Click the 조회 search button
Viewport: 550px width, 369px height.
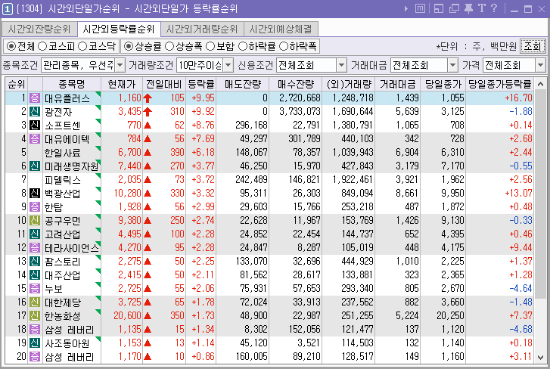532,46
